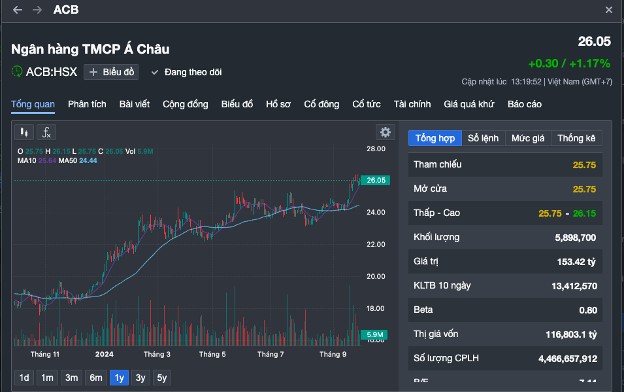Open the Cổ đông tab
This screenshot has width=624, height=392.
click(x=321, y=105)
